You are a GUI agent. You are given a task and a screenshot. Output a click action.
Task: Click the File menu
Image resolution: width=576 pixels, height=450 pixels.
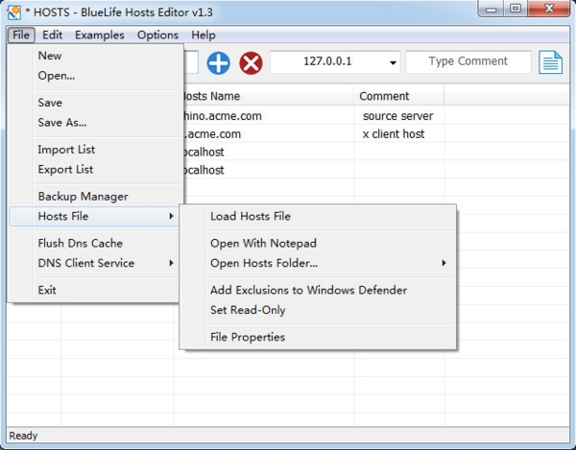[x=21, y=35]
